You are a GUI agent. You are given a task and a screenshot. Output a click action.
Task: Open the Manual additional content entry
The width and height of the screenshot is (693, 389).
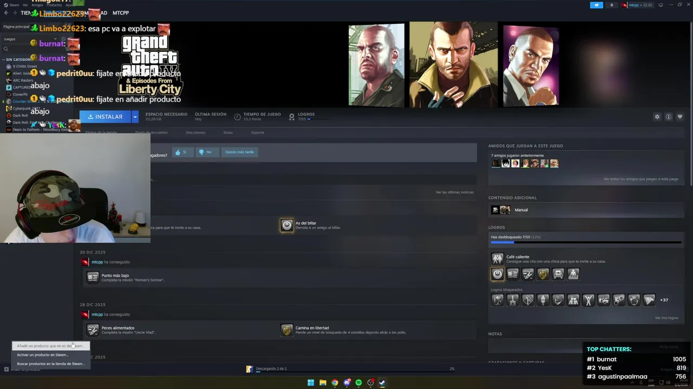click(585, 210)
